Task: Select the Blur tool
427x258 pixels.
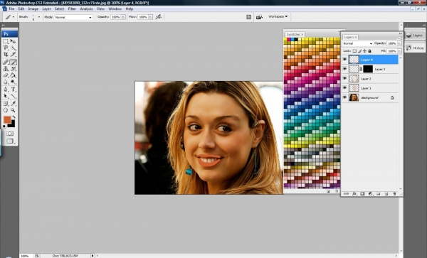Action: click(x=6, y=82)
